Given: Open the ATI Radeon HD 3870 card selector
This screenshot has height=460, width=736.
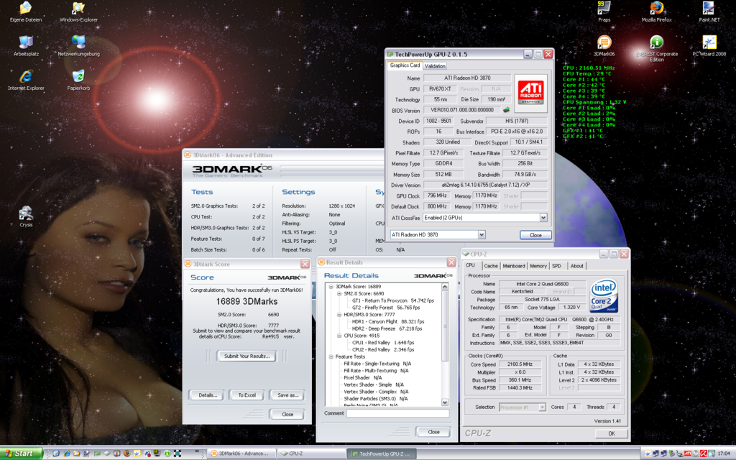Looking at the screenshot, I should click(438, 235).
